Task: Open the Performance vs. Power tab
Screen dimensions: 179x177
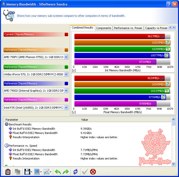Action: [128, 28]
